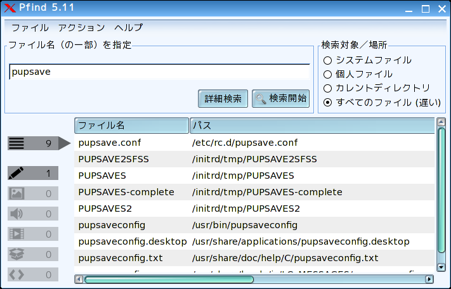Filter results to audio files speaker icon
The height and width of the screenshot is (289, 451).
pyautogui.click(x=33, y=214)
